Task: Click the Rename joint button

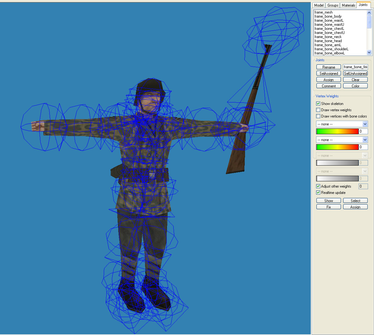Action: coord(328,67)
